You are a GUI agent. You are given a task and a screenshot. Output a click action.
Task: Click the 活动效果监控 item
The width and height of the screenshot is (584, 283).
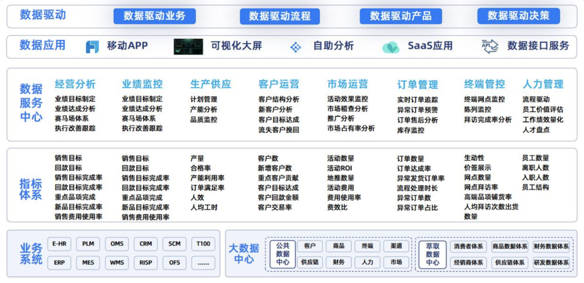(x=347, y=99)
